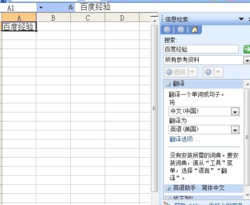Select column A header

click(x=19, y=18)
